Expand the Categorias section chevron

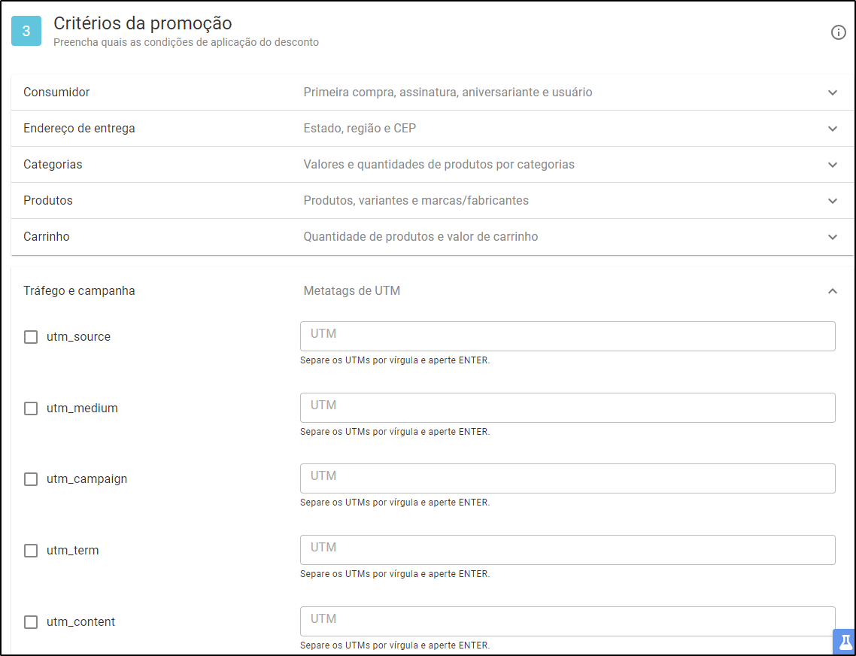click(x=833, y=165)
